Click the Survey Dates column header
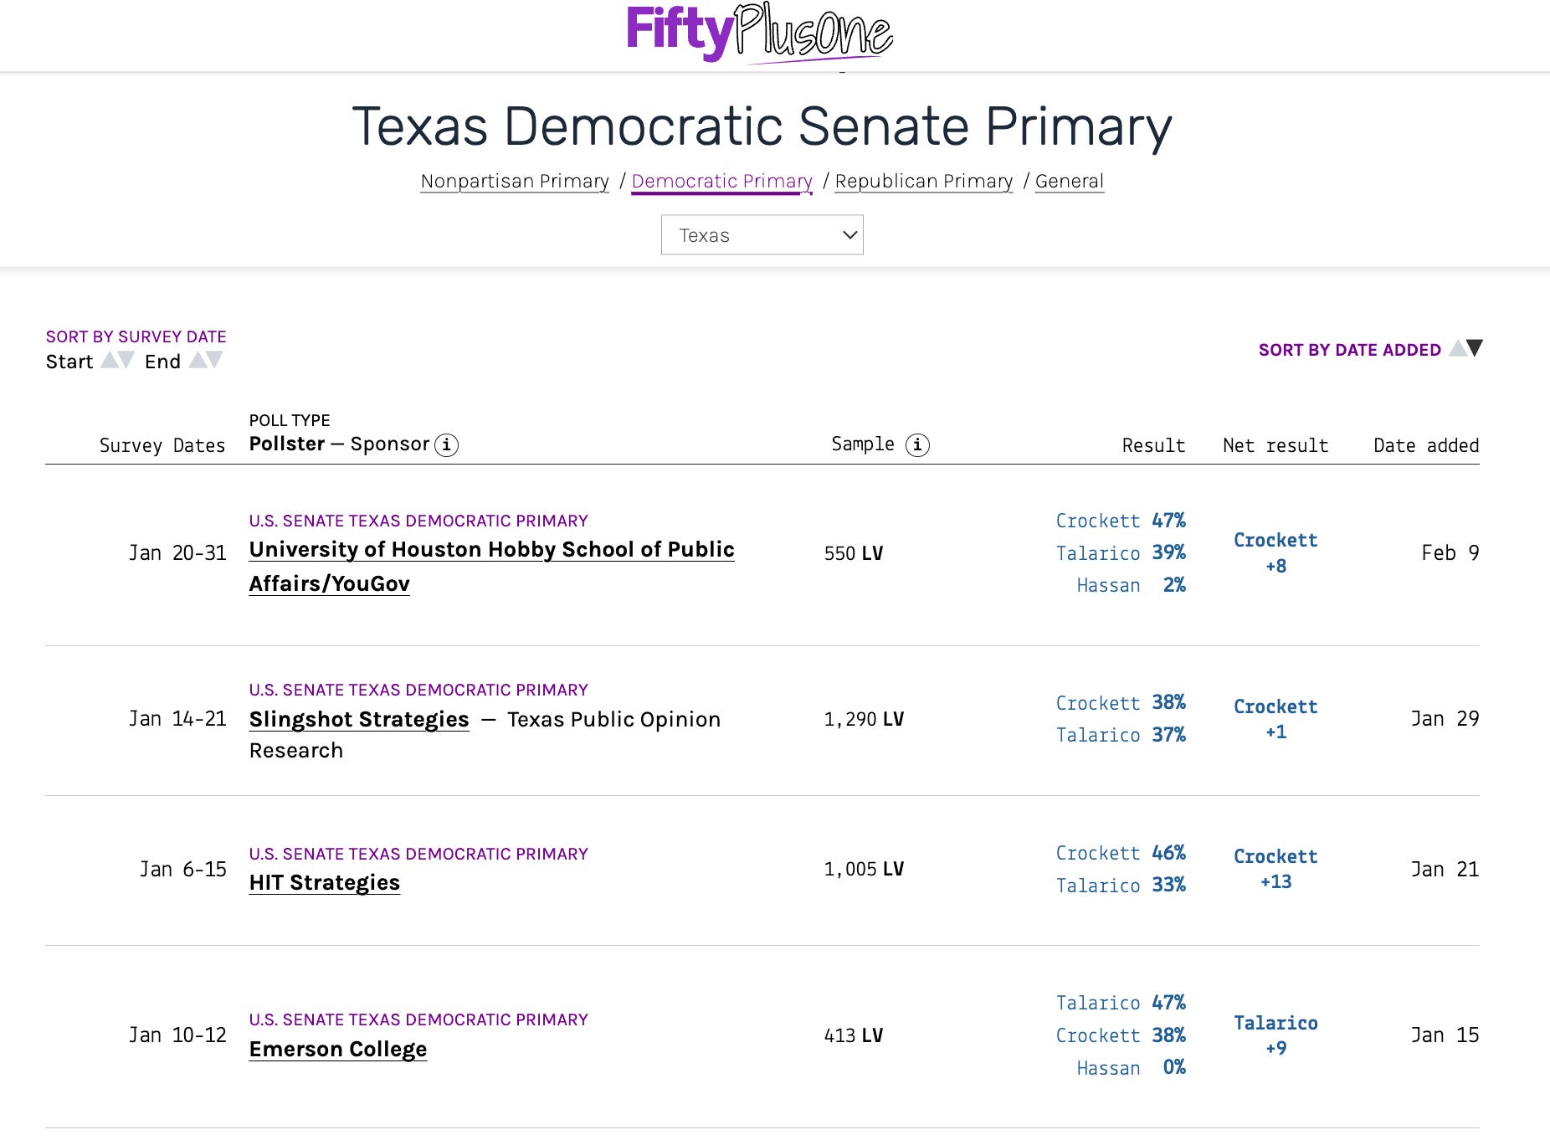The image size is (1550, 1140). pos(162,445)
